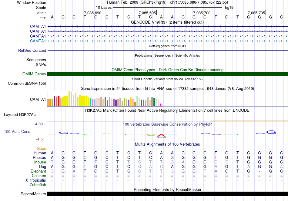
Task: Click the RefSeq Curated intron line item
Action: tap(167, 50)
